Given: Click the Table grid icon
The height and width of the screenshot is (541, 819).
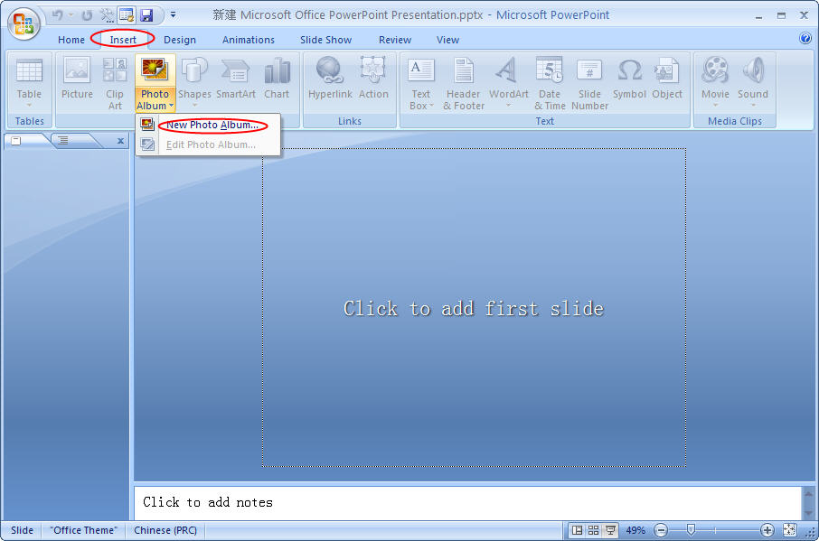Looking at the screenshot, I should (29, 71).
